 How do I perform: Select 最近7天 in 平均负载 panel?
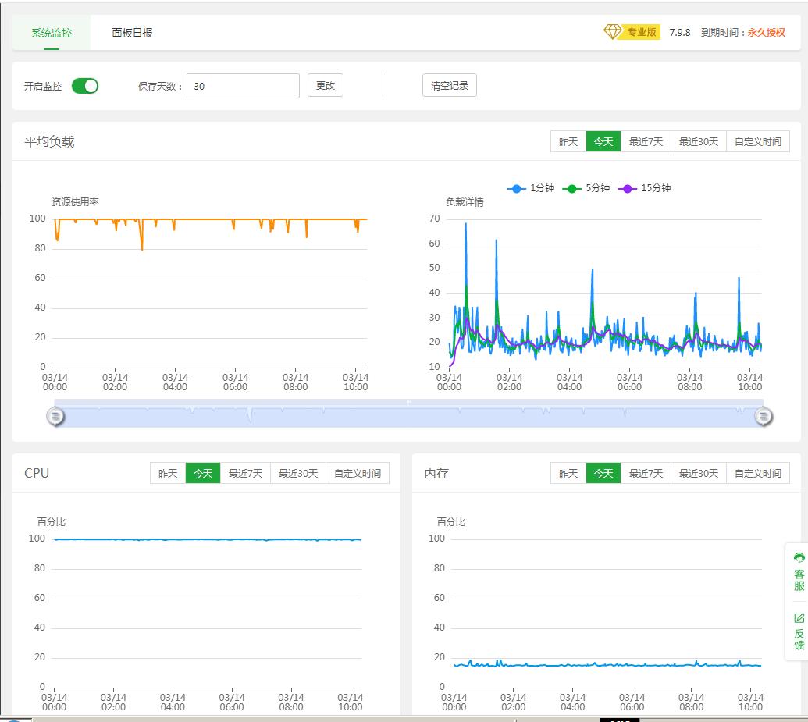coord(646,142)
